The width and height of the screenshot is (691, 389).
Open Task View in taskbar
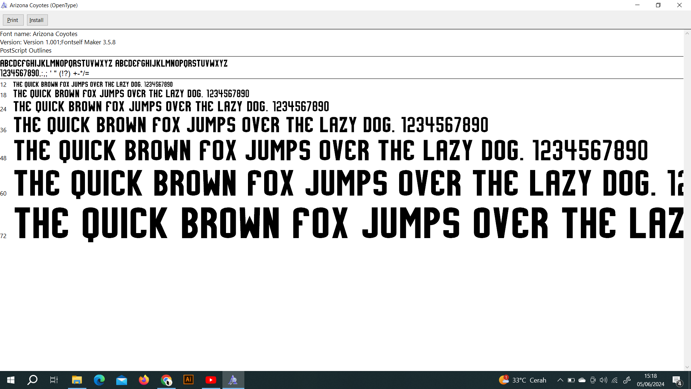click(54, 380)
